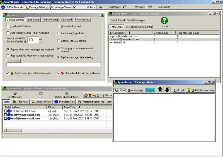Screen dimensions: 223x157
Task: Open Address Filters tab
Action: click(42, 102)
